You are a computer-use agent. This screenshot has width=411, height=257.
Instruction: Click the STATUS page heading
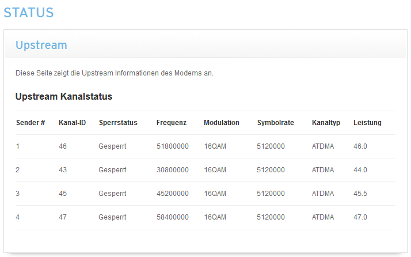(29, 13)
